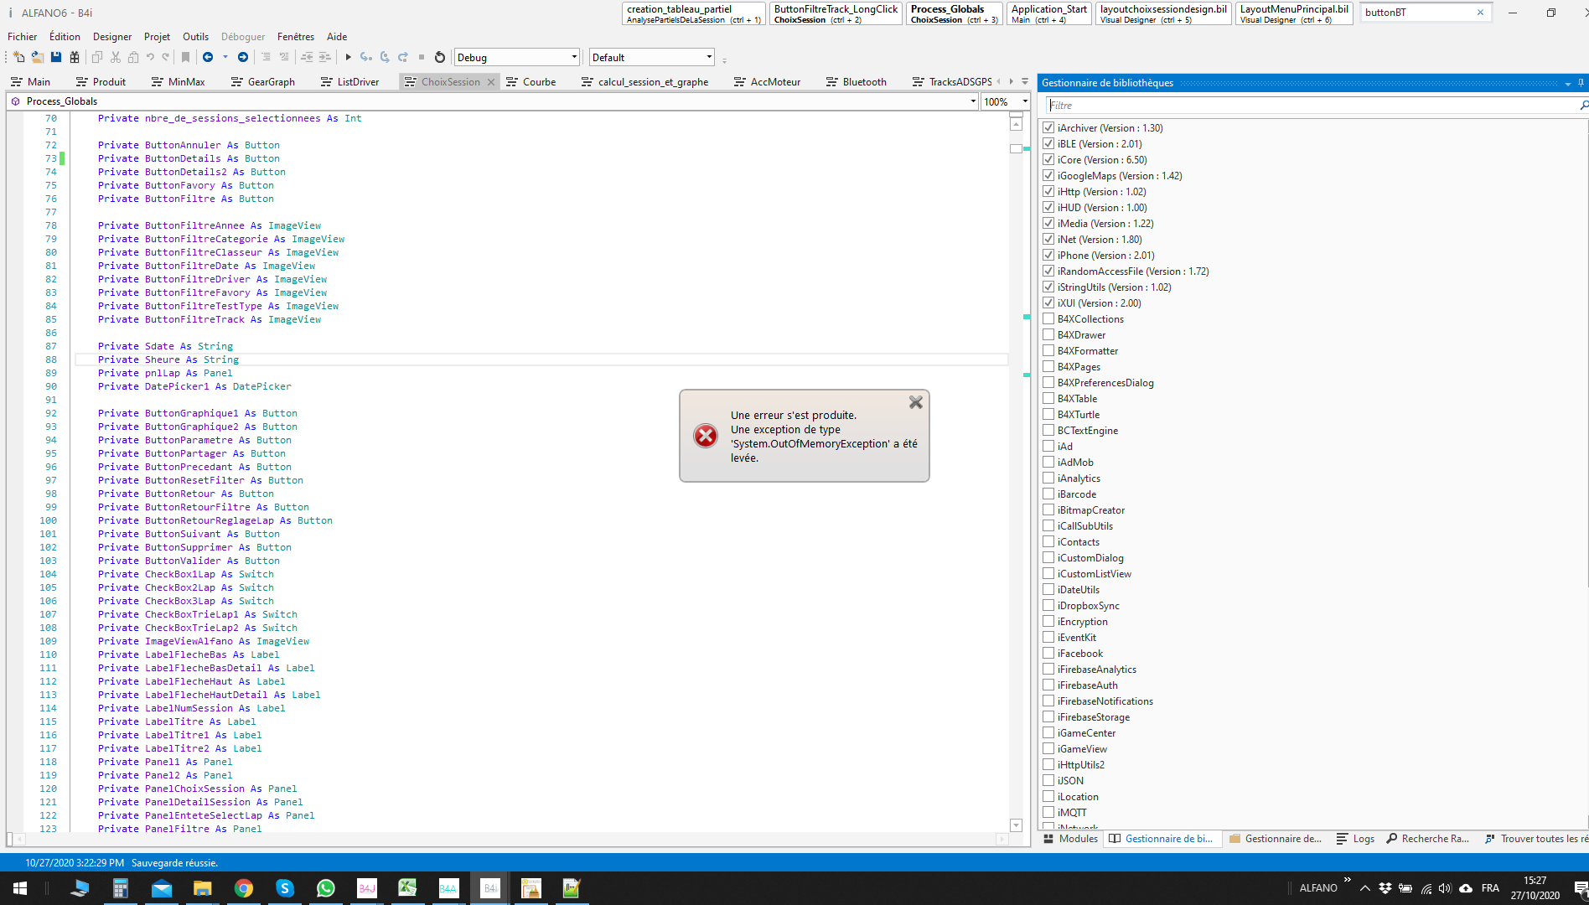Jump to ButtonFiltreTrack_LongClick recent location
The image size is (1589, 905).
[x=836, y=13]
